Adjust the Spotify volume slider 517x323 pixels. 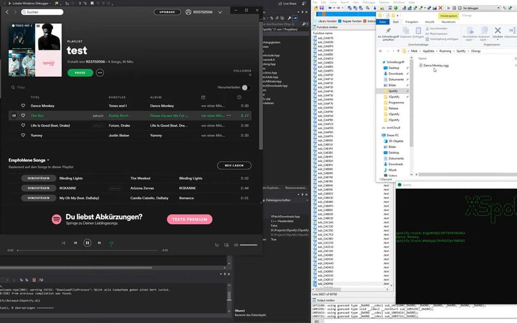[249, 245]
